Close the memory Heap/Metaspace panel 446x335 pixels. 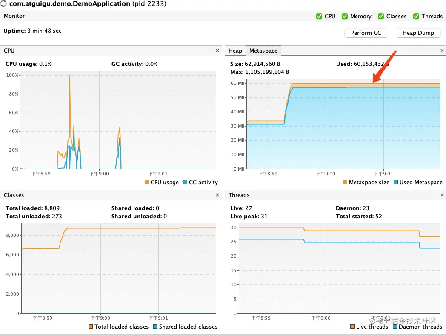(x=442, y=51)
